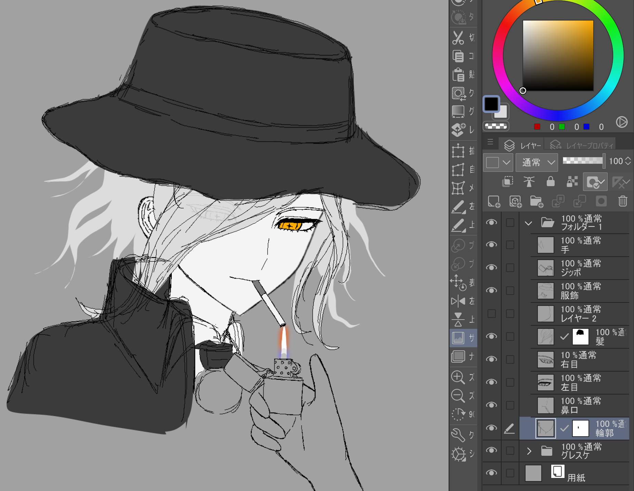Hide the 手 layer
The image size is (634, 491).
(491, 245)
